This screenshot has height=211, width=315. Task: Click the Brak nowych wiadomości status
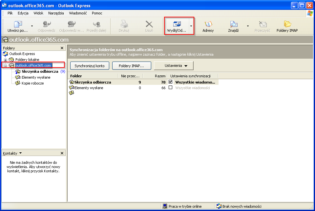coord(239,206)
